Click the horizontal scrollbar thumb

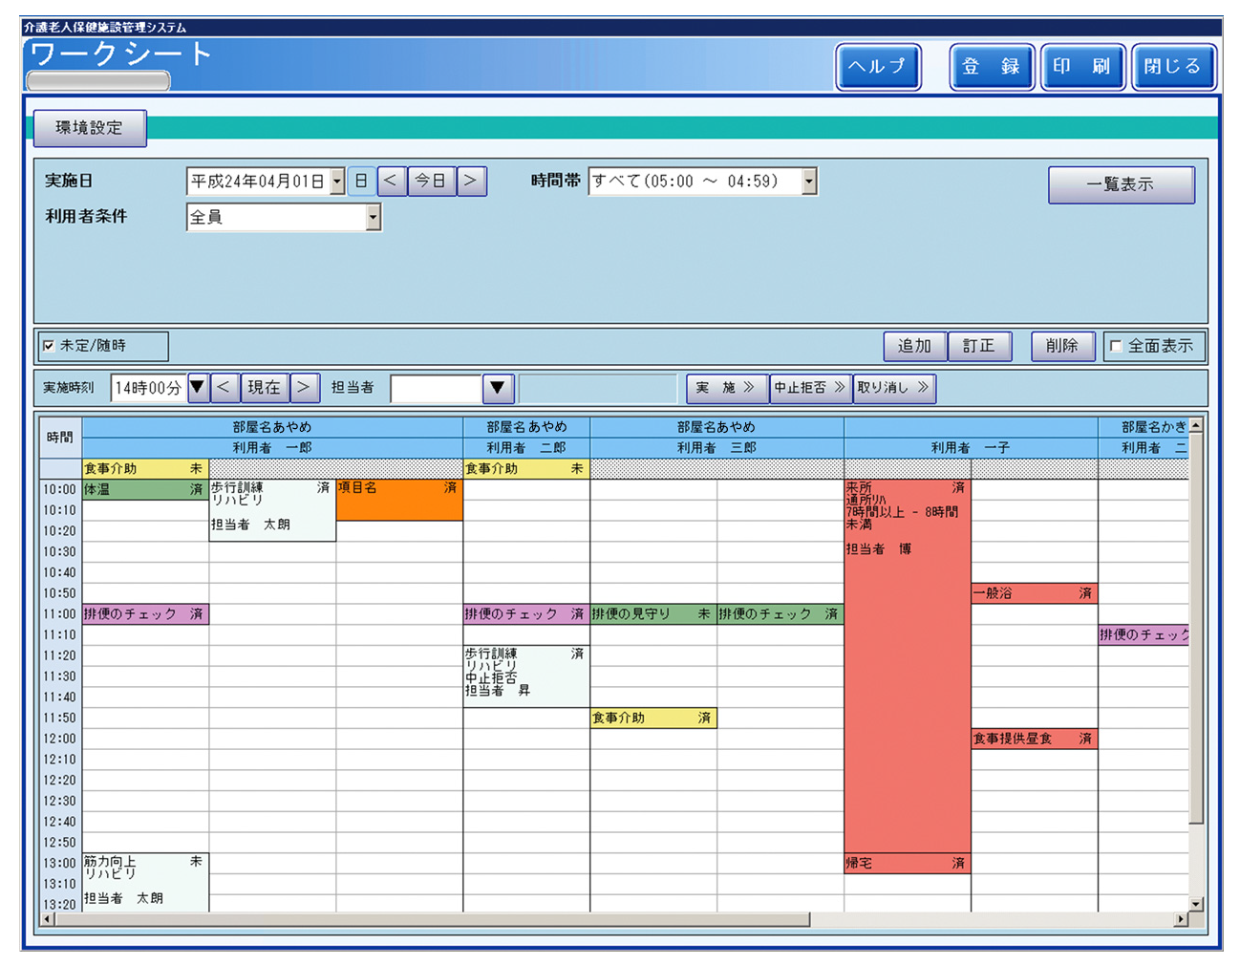coord(432,919)
